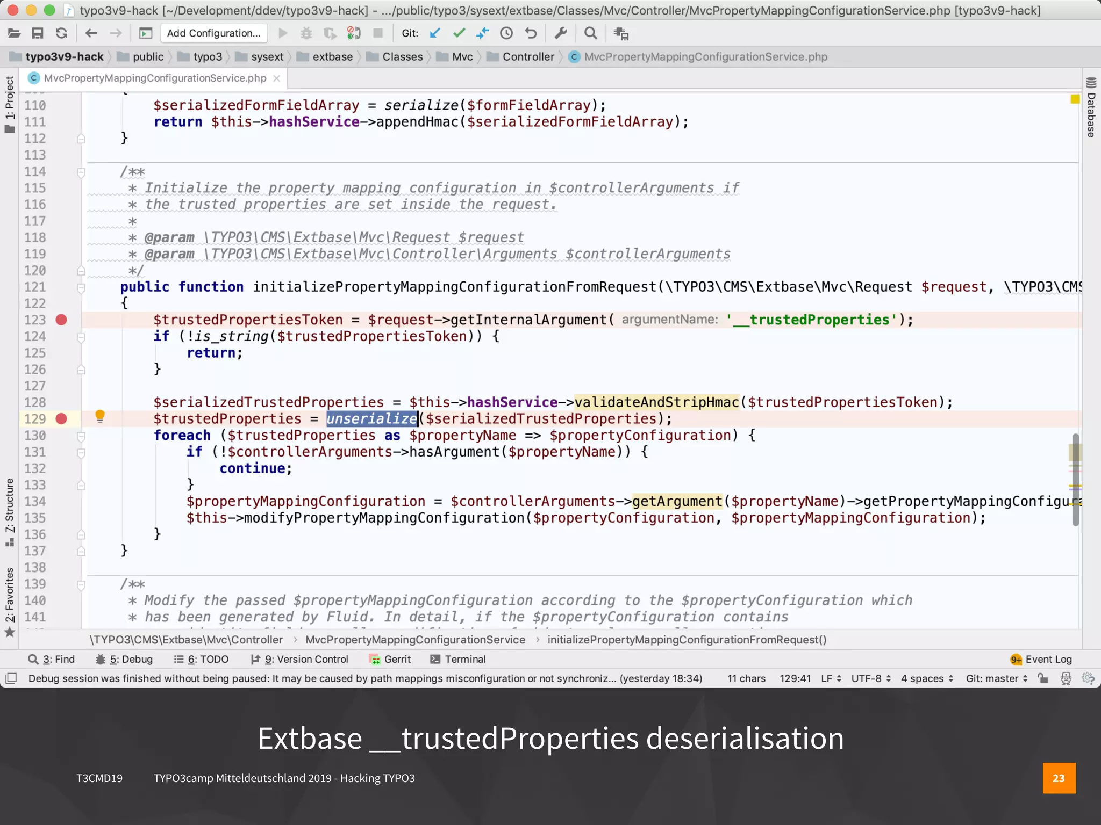Open the Debug tool window
The height and width of the screenshot is (825, 1101).
[x=124, y=660]
